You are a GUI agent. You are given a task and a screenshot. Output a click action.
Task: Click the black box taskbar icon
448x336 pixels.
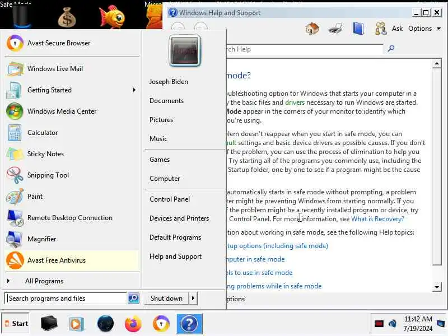49,324
